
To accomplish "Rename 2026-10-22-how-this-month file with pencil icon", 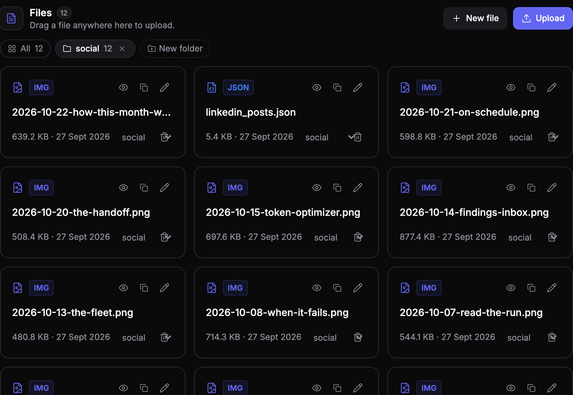I will [164, 87].
